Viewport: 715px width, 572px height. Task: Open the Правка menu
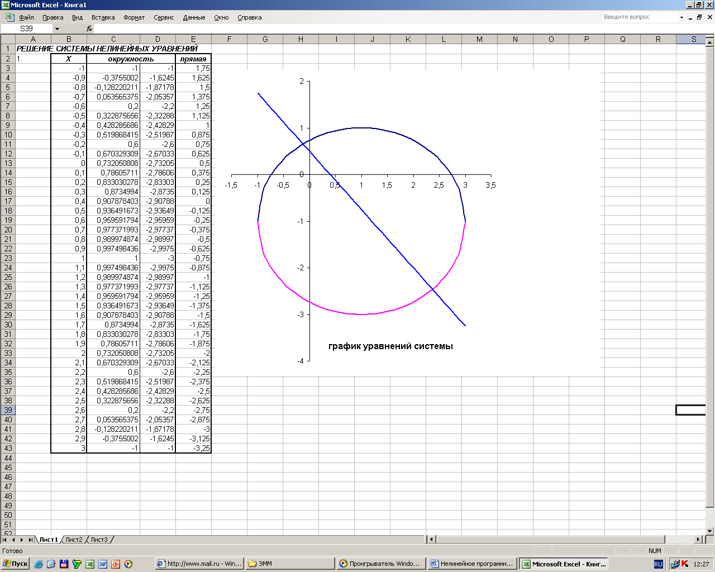[x=53, y=17]
